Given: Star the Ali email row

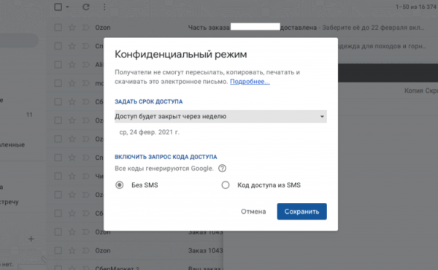Looking at the screenshot, I should [x=72, y=64].
